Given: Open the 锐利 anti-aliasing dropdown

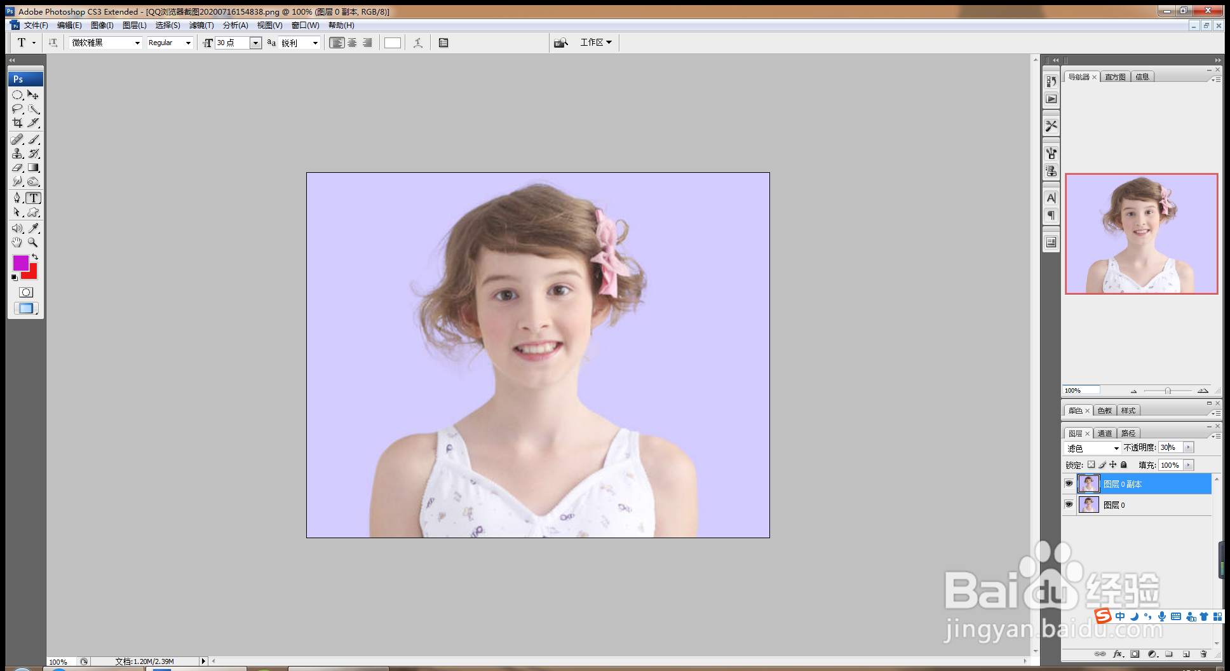Looking at the screenshot, I should coord(315,43).
